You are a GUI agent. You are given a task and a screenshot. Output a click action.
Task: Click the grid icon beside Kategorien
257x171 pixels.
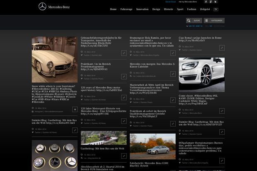[206, 20]
